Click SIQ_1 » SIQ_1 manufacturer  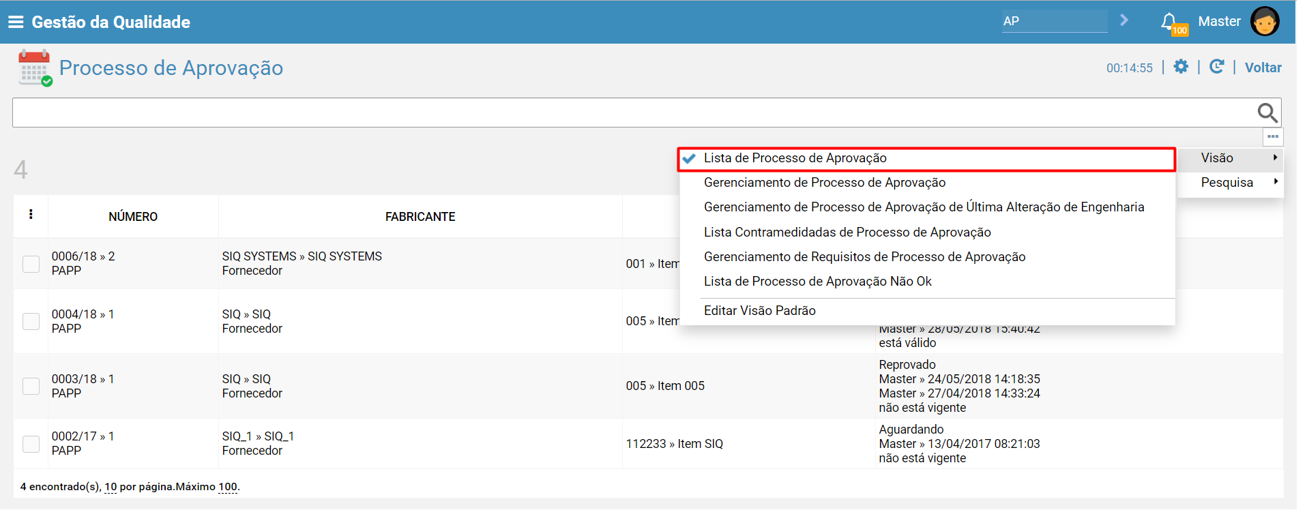[x=258, y=436]
